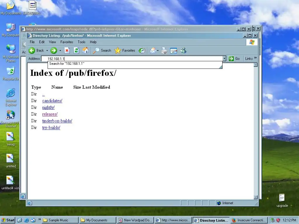Image resolution: width=299 pixels, height=224 pixels.
Task: Switch to Insecure Connection Firefox taskbar button
Action: tap(249, 220)
